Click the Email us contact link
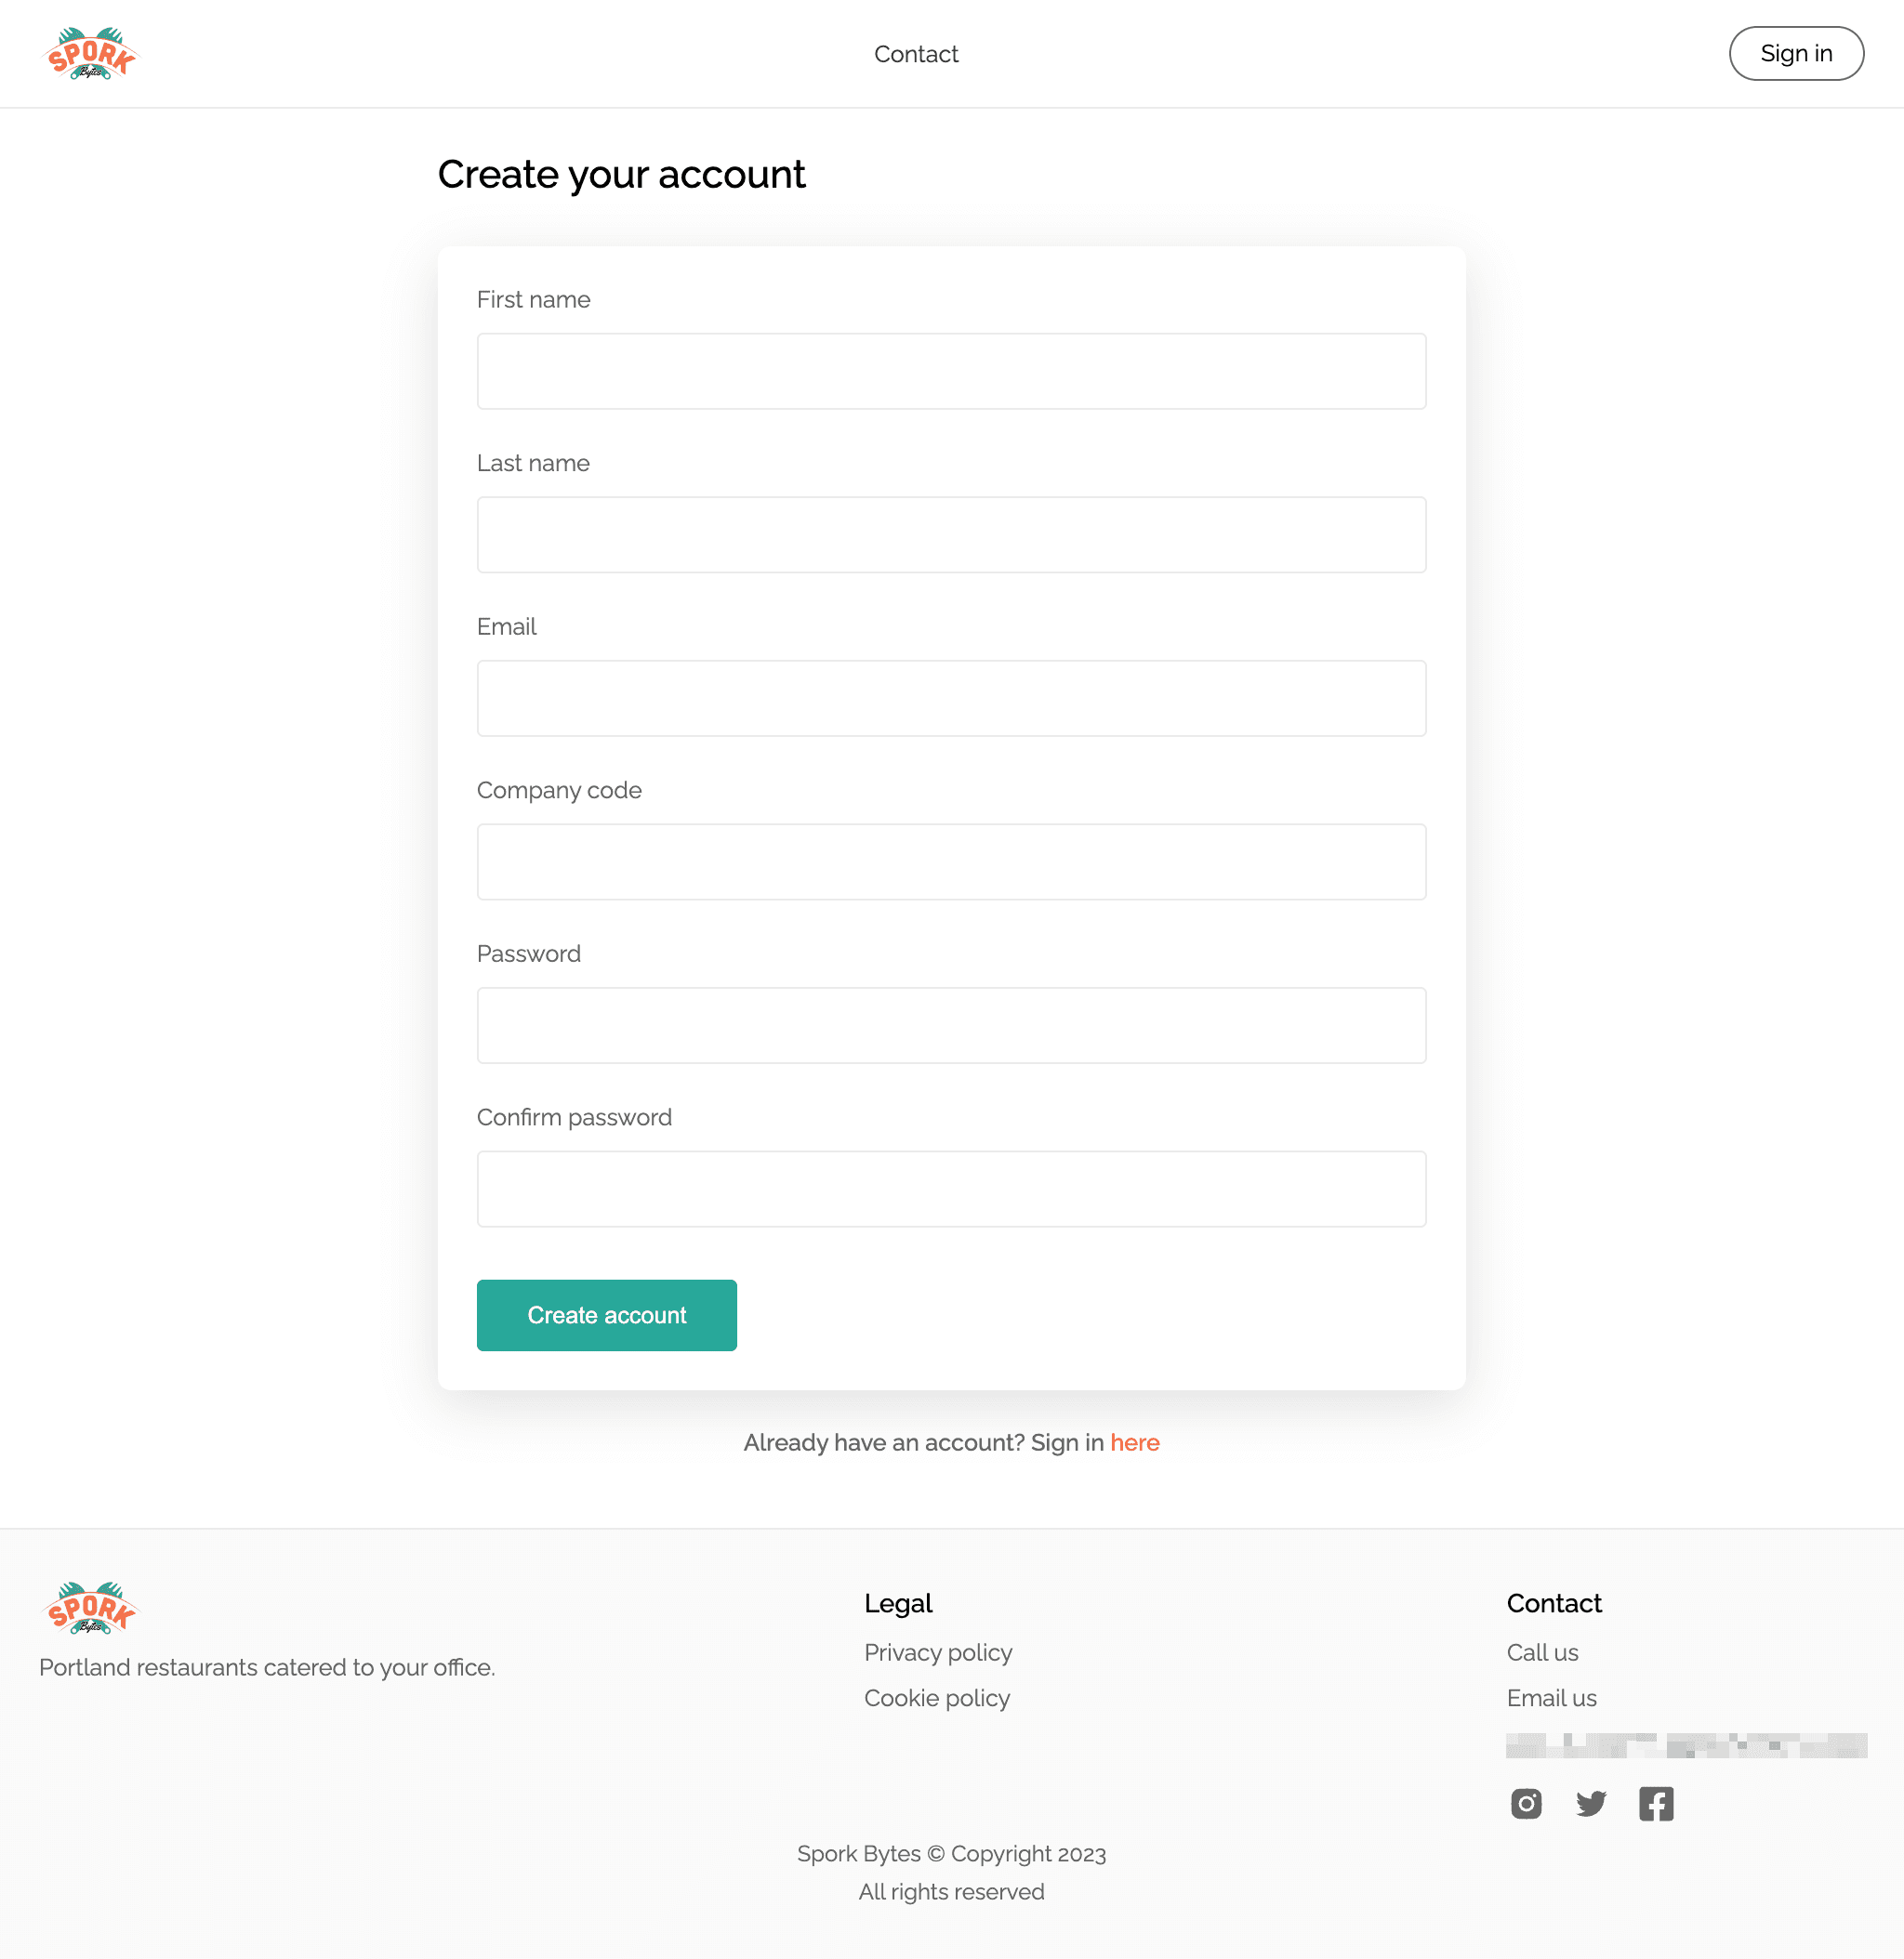 pyautogui.click(x=1553, y=1699)
